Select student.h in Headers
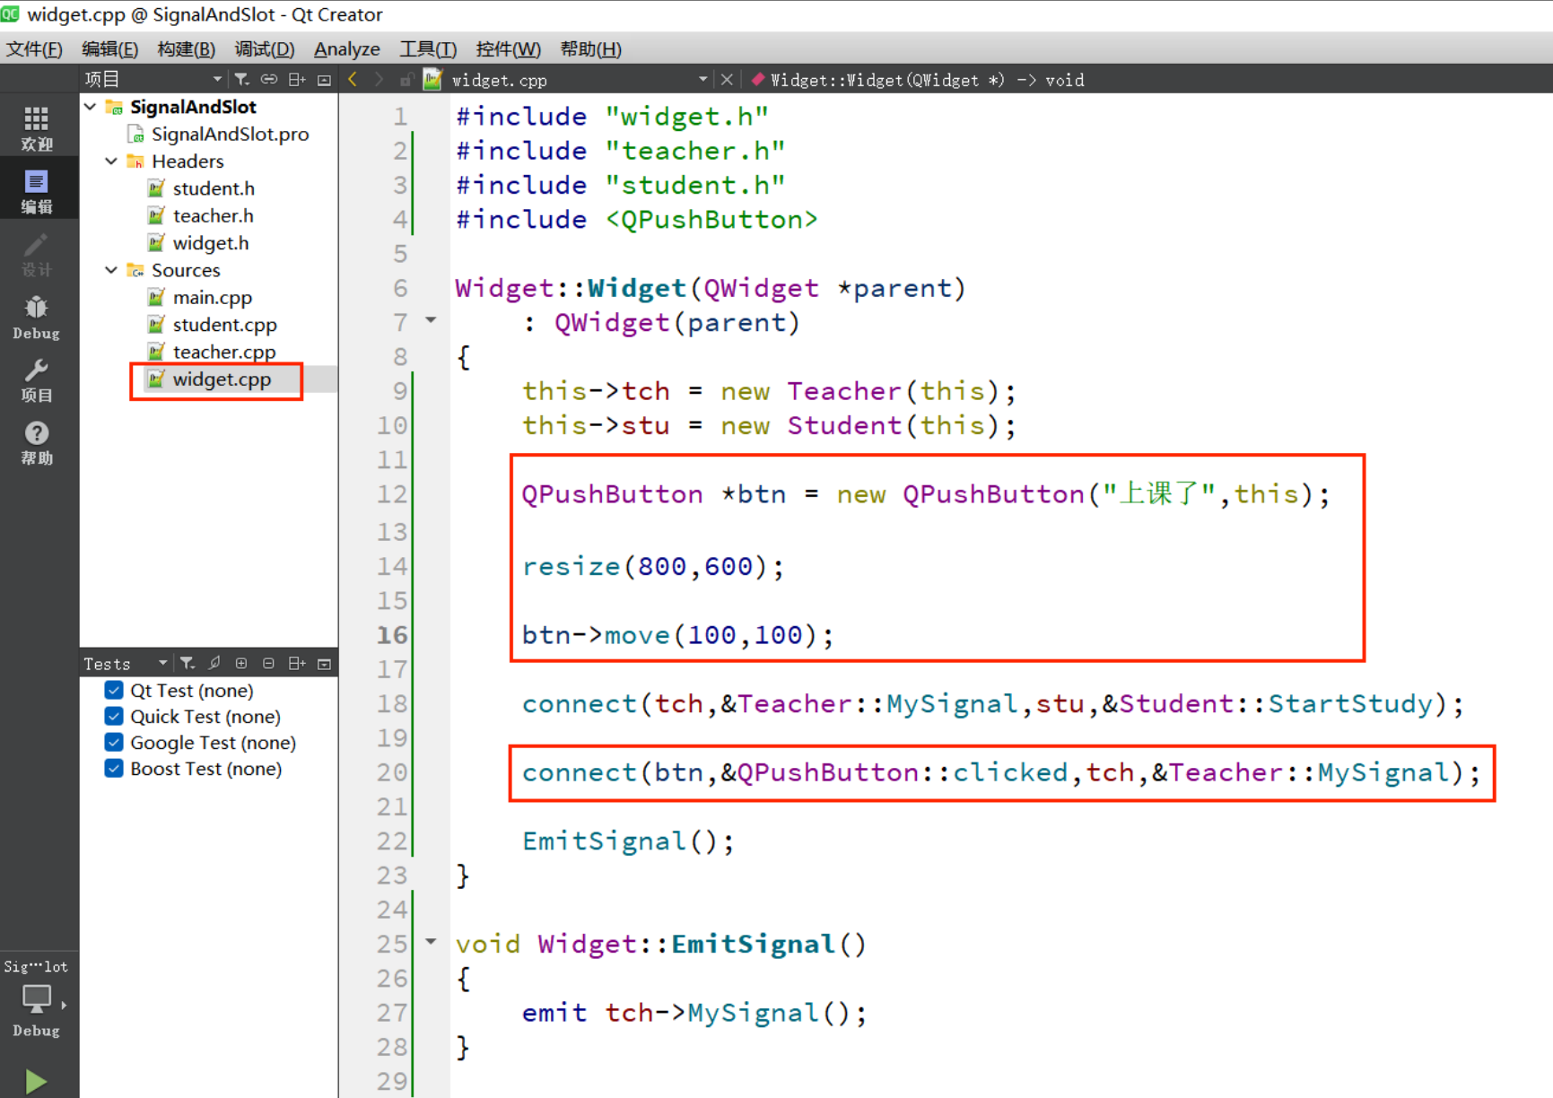The width and height of the screenshot is (1553, 1098). click(x=214, y=188)
